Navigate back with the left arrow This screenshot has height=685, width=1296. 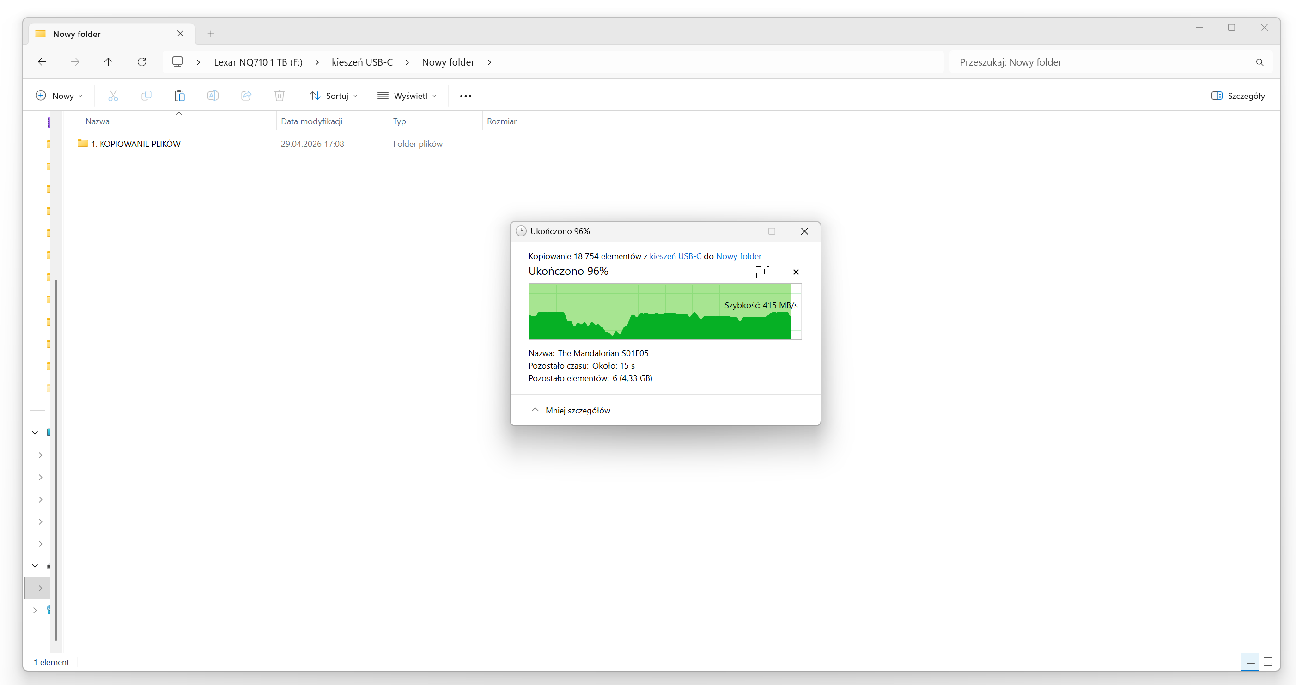[x=42, y=62]
